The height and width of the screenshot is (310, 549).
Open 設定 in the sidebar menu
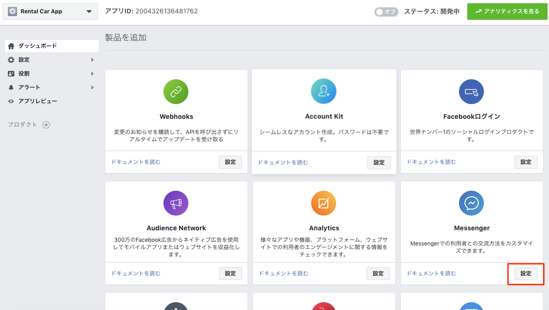[x=51, y=60]
